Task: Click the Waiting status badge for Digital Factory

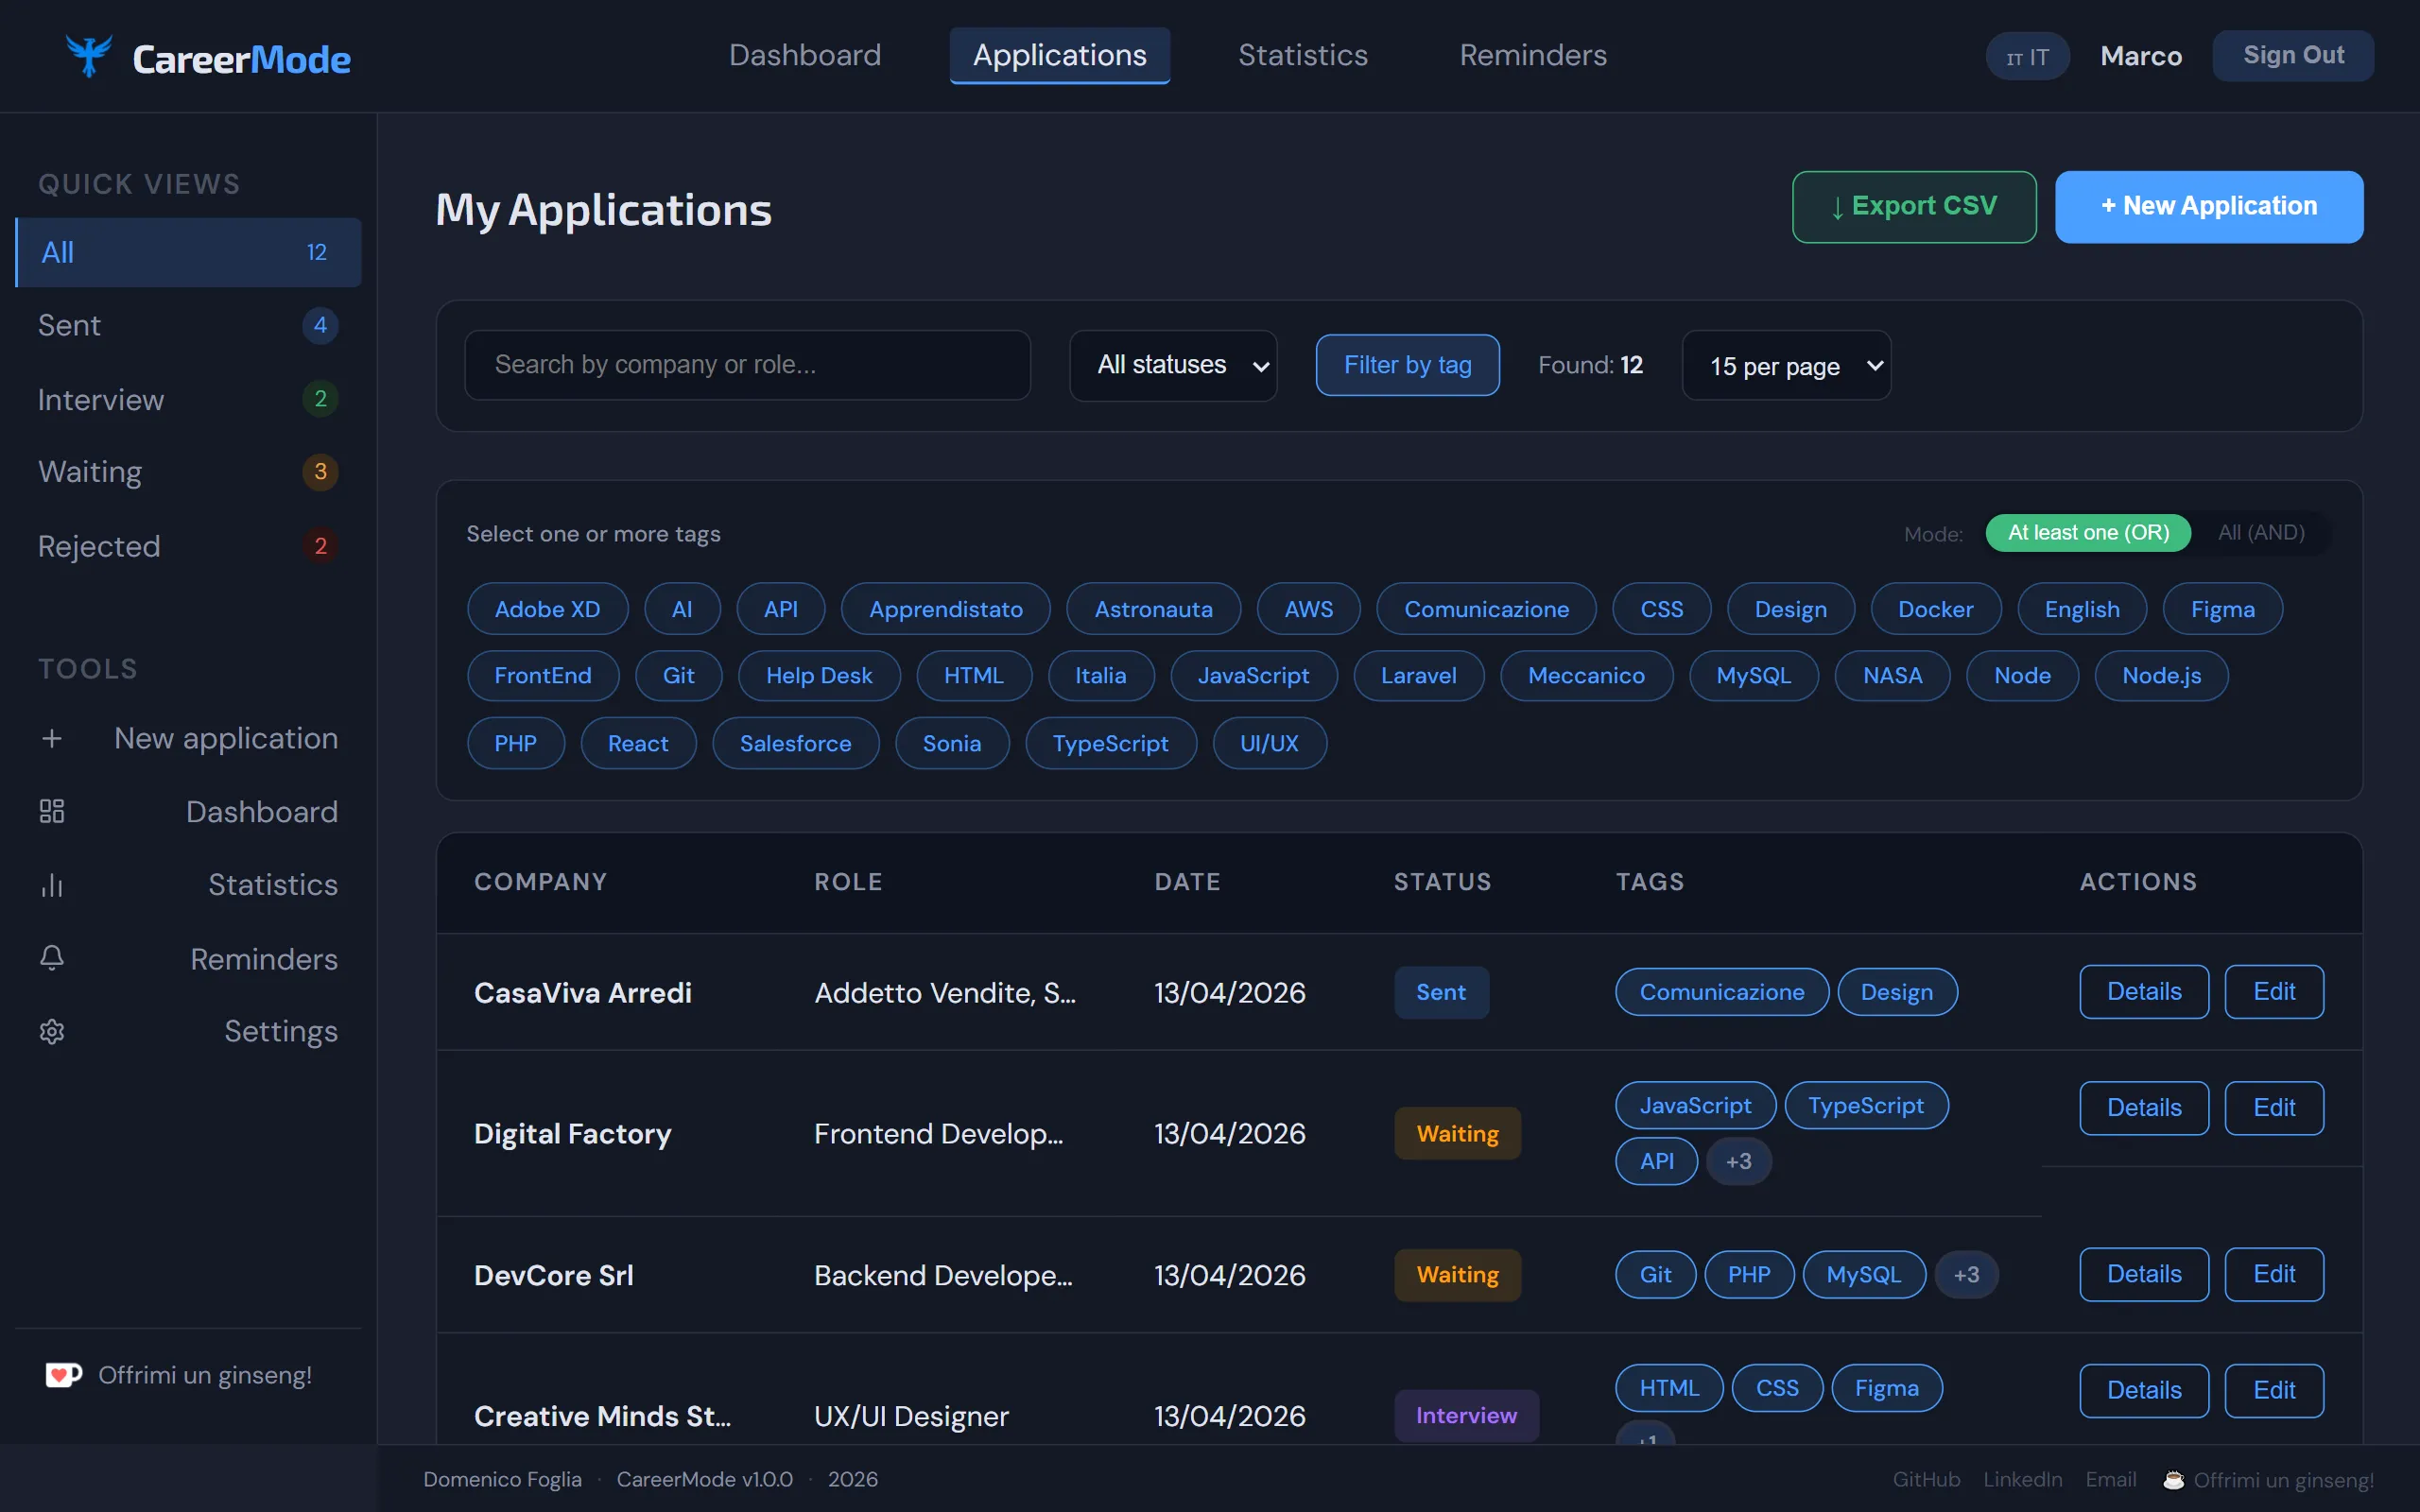Action: [1457, 1133]
